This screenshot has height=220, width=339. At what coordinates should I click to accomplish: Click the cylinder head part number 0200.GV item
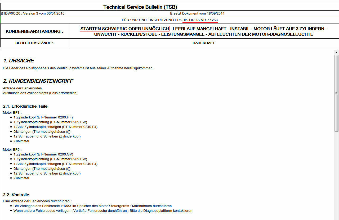tap(43, 154)
